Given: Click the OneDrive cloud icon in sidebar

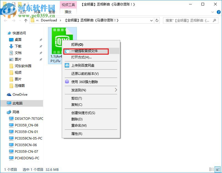Looking at the screenshot, I should (9, 95).
